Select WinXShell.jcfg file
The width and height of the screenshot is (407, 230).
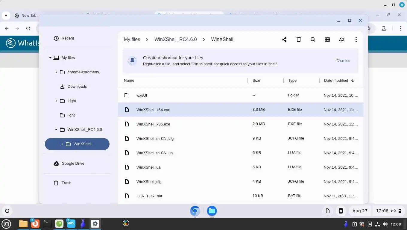(241, 181)
